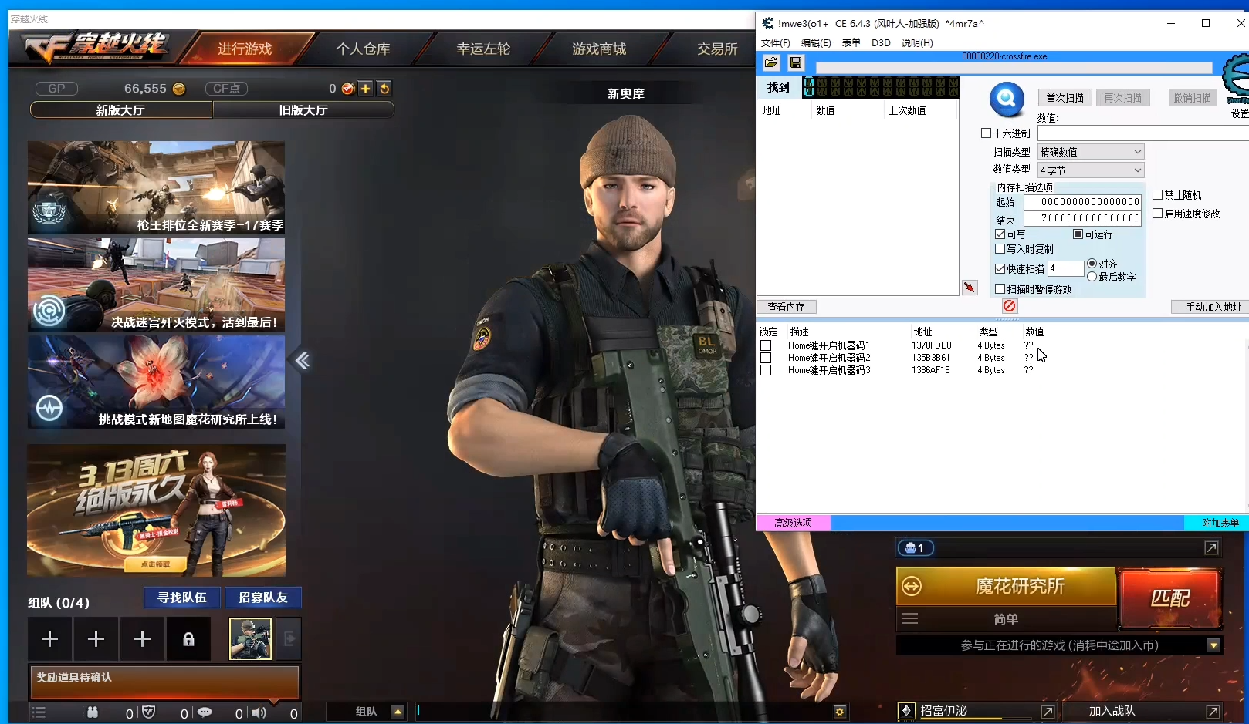Enable the 禁止随机 checkbox
The height and width of the screenshot is (724, 1249).
1158,195
